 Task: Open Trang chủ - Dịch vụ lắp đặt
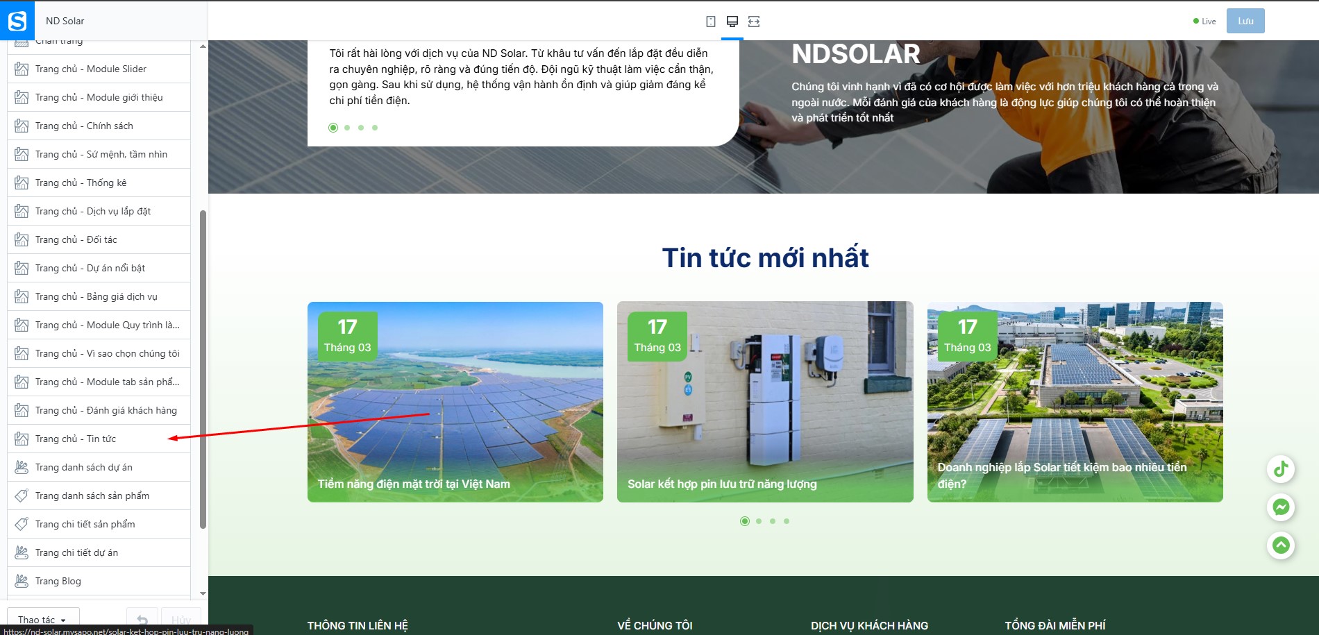coord(99,211)
